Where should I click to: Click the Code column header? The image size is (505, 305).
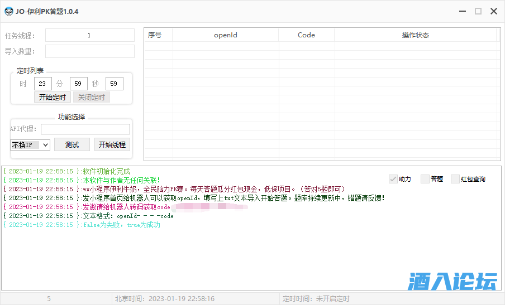point(306,35)
